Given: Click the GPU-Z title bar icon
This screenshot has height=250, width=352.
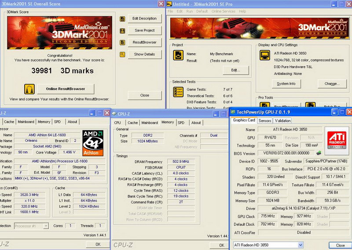Looking at the screenshot, I should (233, 112).
